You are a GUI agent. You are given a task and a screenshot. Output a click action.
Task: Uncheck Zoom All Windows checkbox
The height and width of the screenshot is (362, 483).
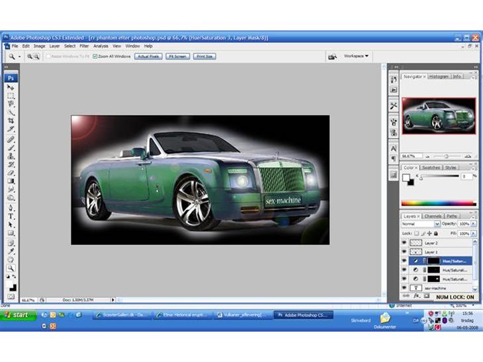[x=95, y=57]
